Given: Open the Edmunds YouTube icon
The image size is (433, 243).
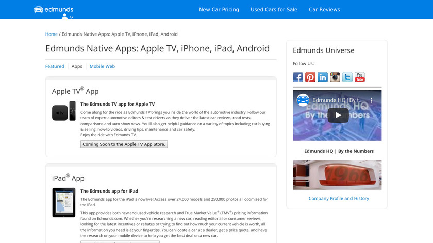Looking at the screenshot, I should [x=360, y=77].
